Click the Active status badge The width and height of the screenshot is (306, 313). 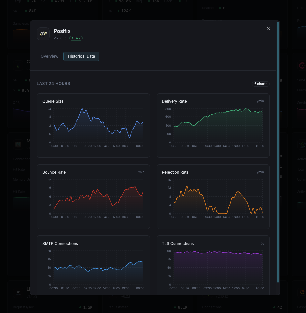(x=76, y=38)
